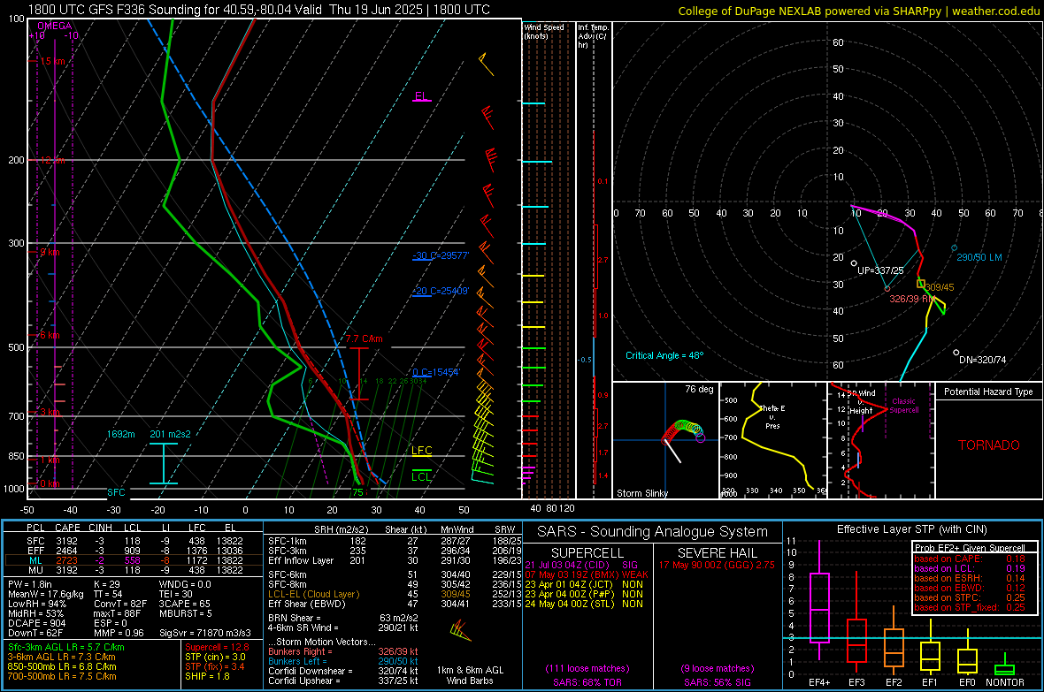Click the SFC-1km shear row label
This screenshot has height=692, width=1044.
pos(287,541)
